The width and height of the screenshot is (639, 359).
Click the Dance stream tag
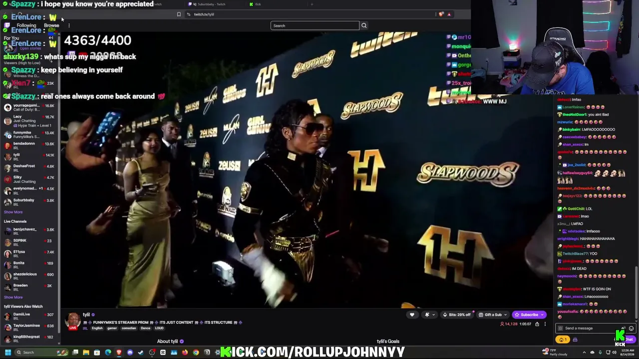pos(145,328)
